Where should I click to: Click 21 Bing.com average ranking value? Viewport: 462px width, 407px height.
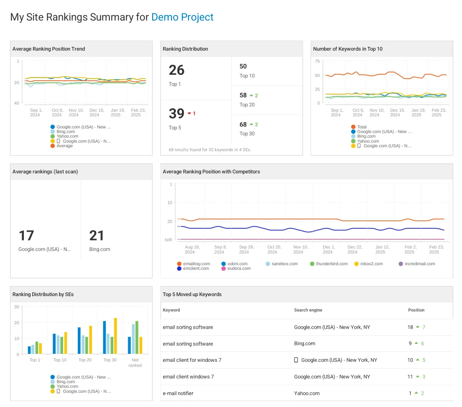click(x=97, y=235)
